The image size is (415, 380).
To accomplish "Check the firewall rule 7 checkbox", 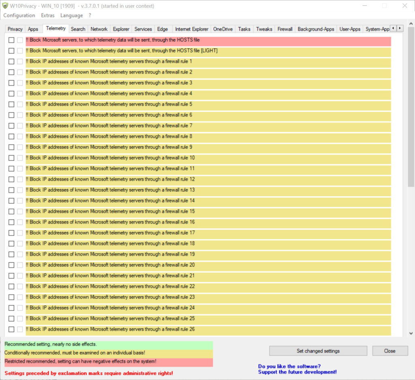I will click(x=11, y=126).
